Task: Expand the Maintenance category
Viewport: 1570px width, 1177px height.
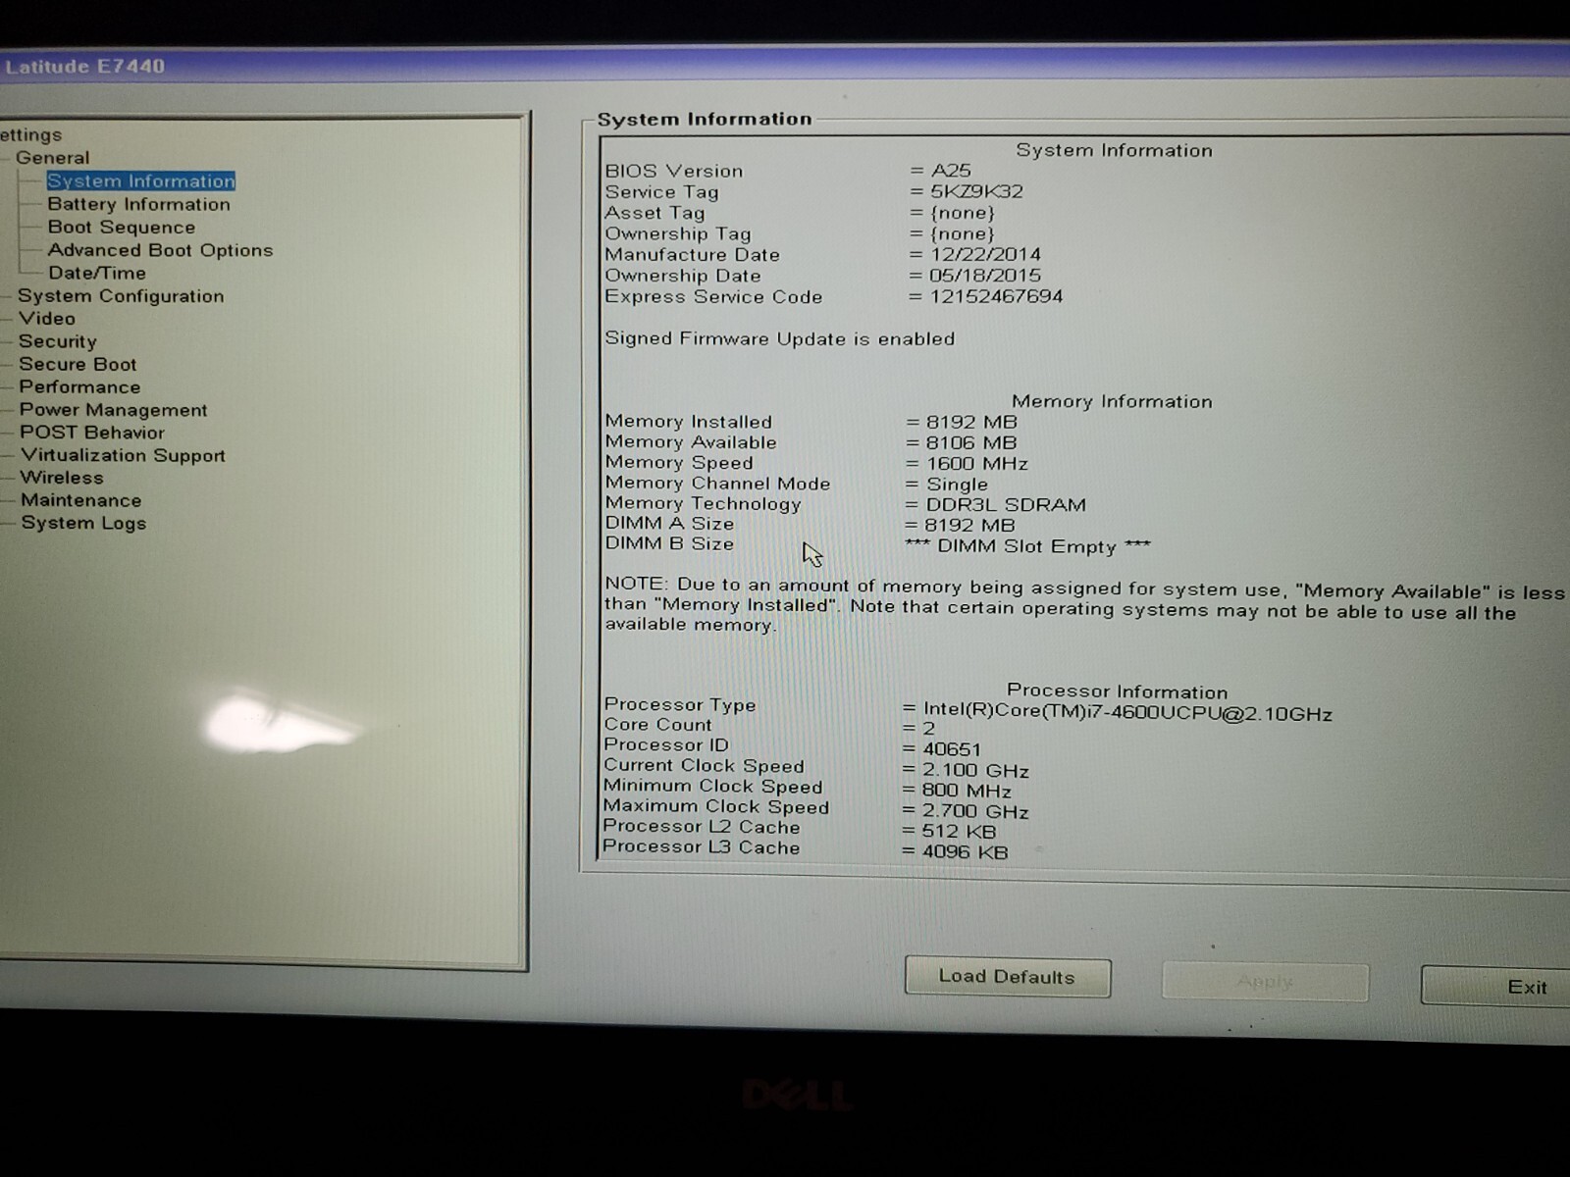Action: click(x=80, y=500)
